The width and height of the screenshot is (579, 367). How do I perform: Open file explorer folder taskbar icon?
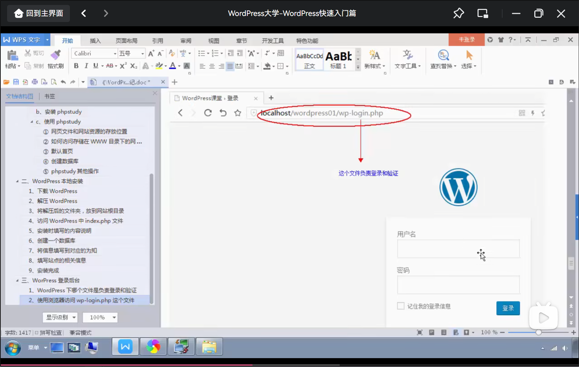209,346
